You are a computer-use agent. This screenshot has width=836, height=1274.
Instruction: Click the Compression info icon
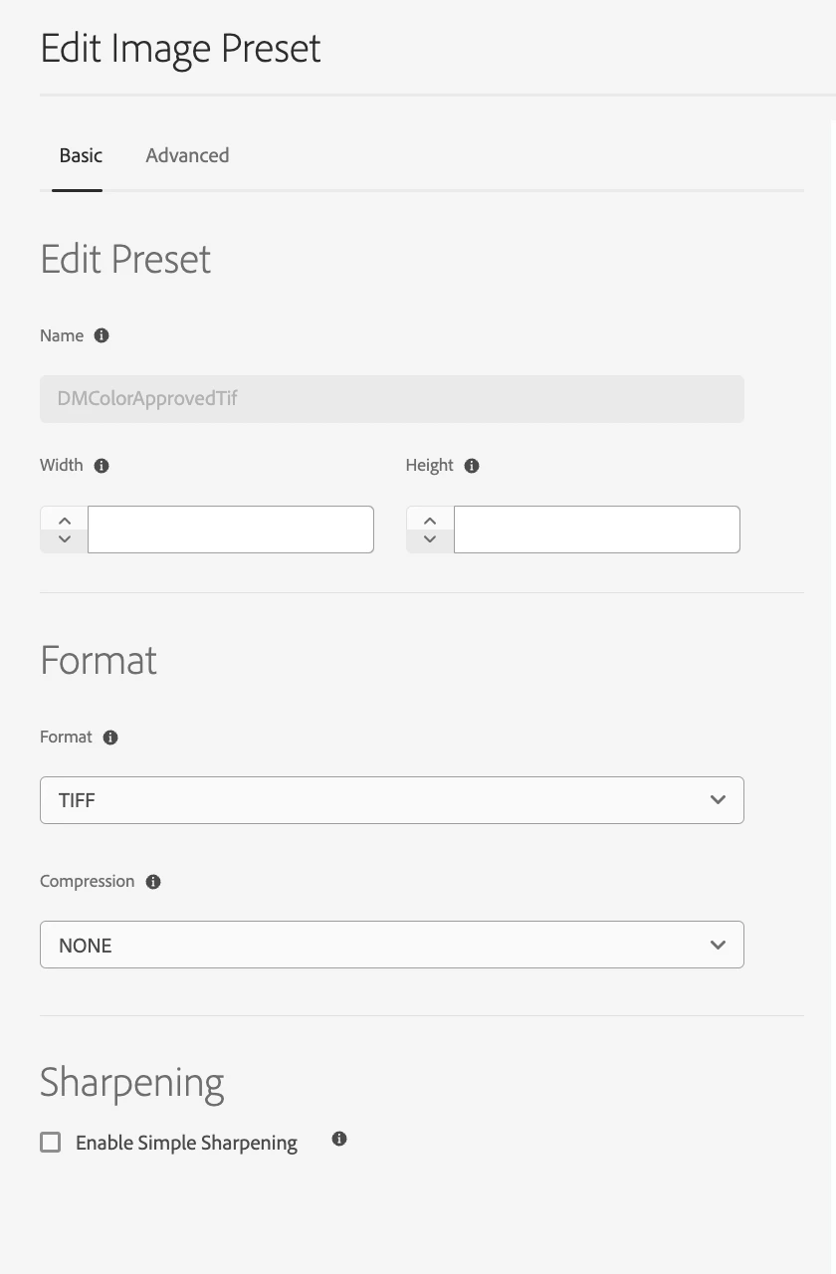click(153, 882)
